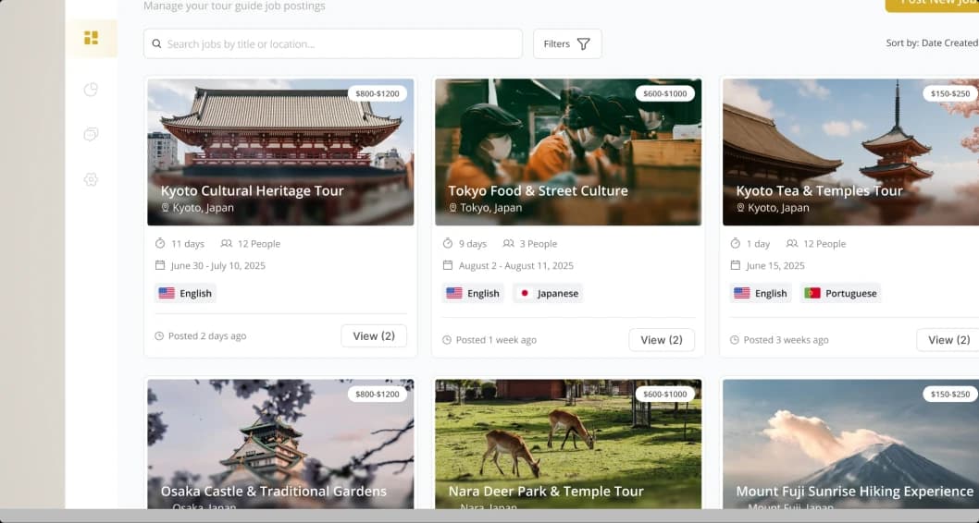Open the Kyoto Cultural Heritage Tour image
This screenshot has width=979, height=523.
pyautogui.click(x=280, y=152)
